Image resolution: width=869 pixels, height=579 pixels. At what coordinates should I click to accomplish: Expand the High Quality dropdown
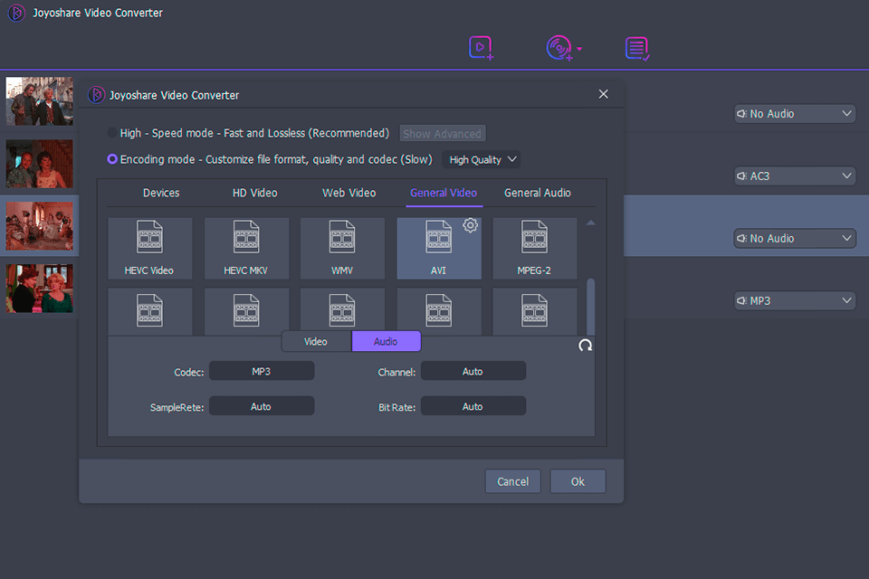coord(482,159)
